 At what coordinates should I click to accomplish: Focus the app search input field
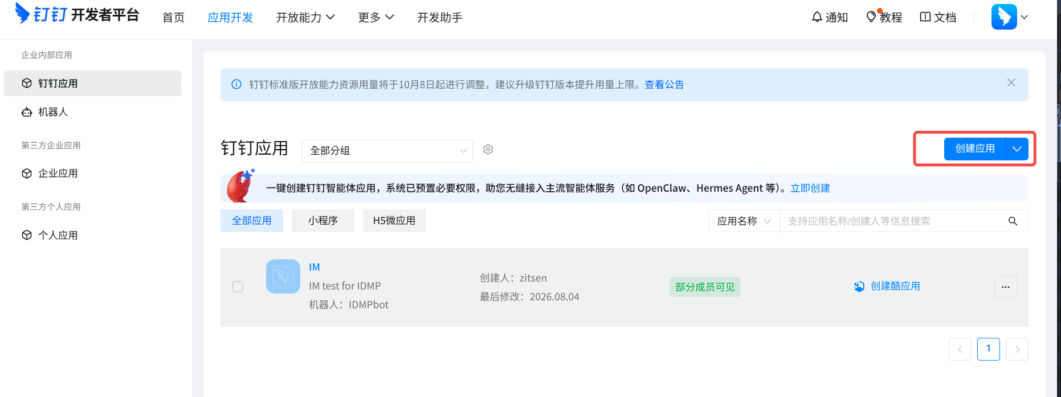892,221
